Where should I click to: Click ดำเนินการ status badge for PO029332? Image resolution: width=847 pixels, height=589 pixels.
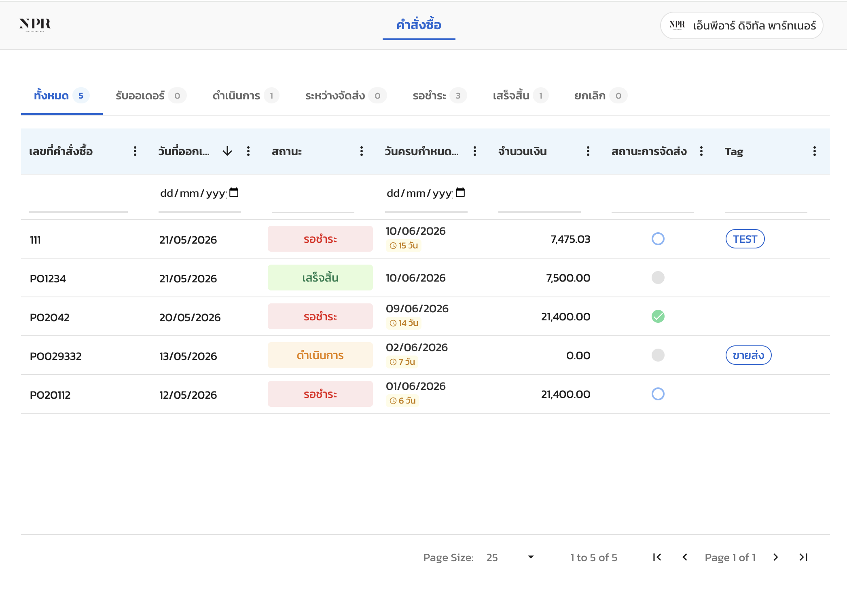click(320, 356)
